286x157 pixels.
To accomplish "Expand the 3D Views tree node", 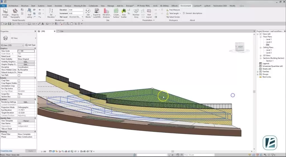I will 261,55.
